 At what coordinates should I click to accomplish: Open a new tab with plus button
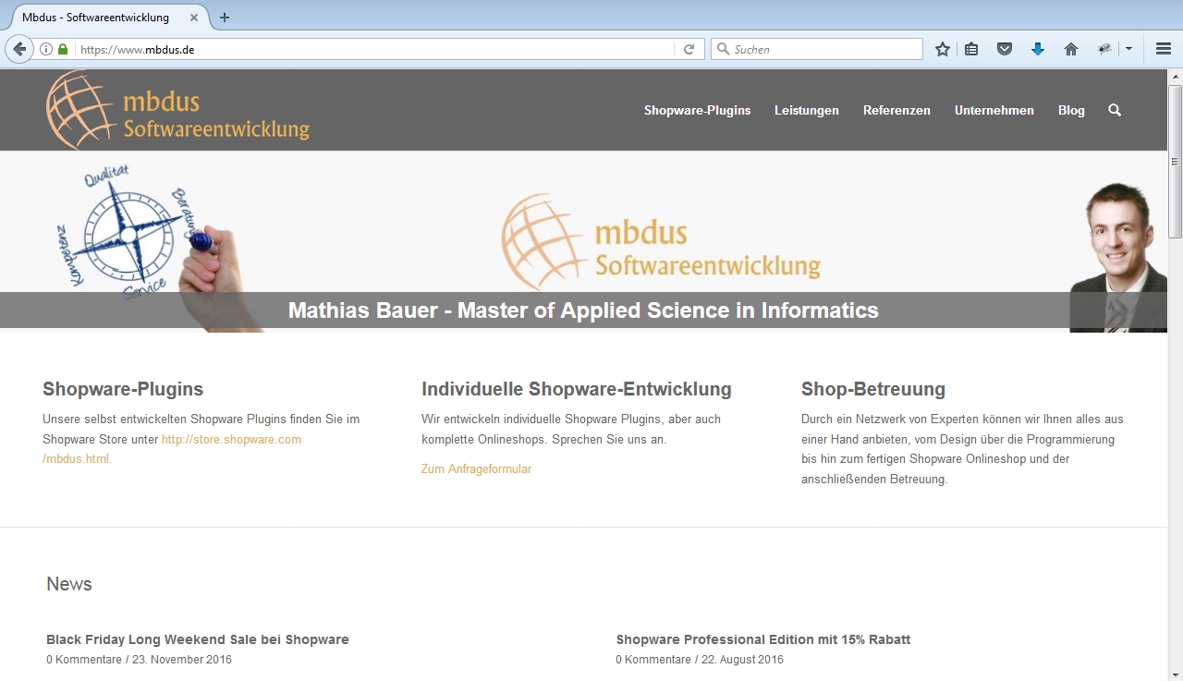point(225,17)
